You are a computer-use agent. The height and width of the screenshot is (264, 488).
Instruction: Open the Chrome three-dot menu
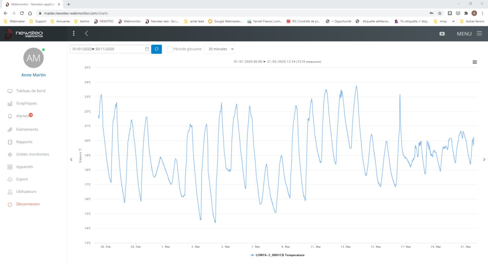pyautogui.click(x=482, y=13)
